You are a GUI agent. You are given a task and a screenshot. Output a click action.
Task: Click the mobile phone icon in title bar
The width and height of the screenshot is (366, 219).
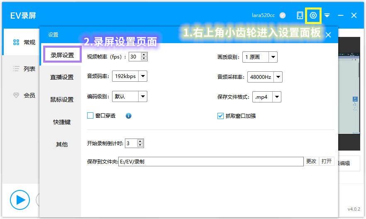(300, 15)
